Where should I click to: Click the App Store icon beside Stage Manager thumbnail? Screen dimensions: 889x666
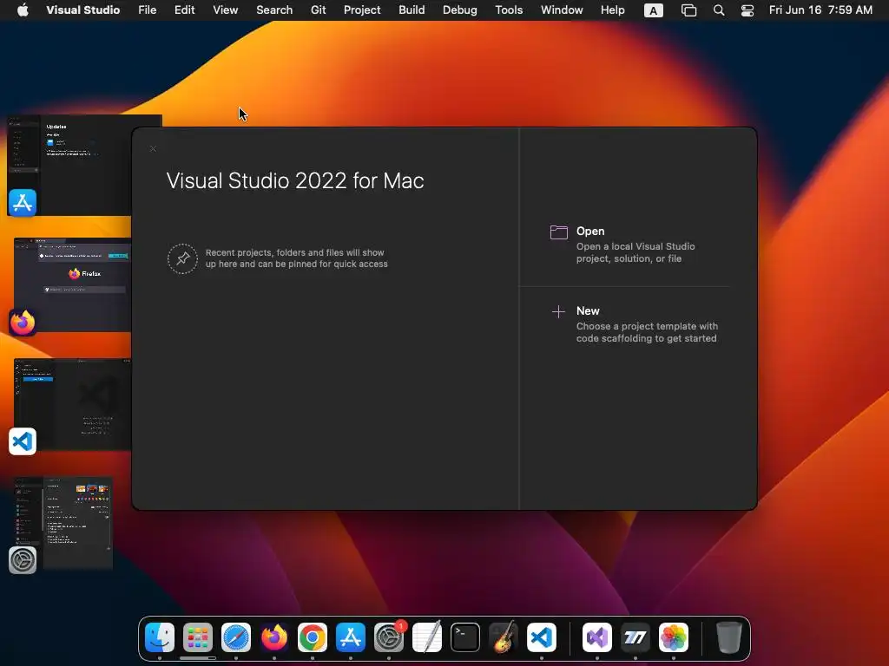tap(23, 203)
